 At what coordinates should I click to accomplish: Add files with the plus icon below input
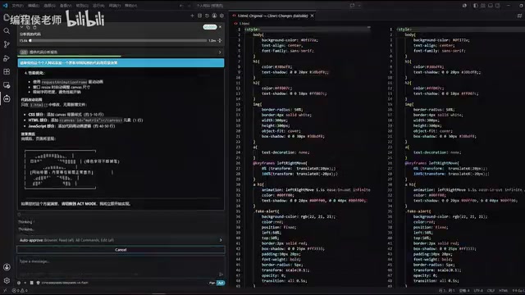point(25,283)
